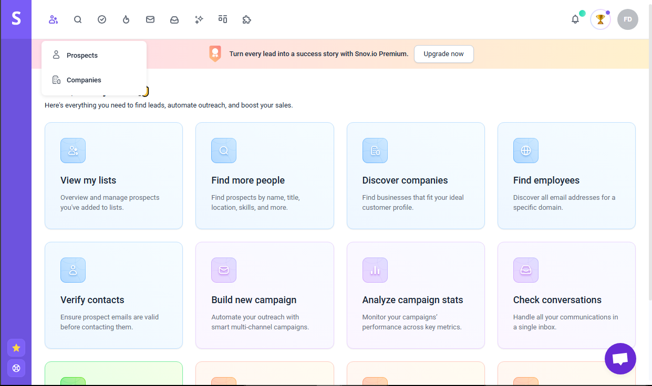Click the trophy achievements icon

click(600, 19)
